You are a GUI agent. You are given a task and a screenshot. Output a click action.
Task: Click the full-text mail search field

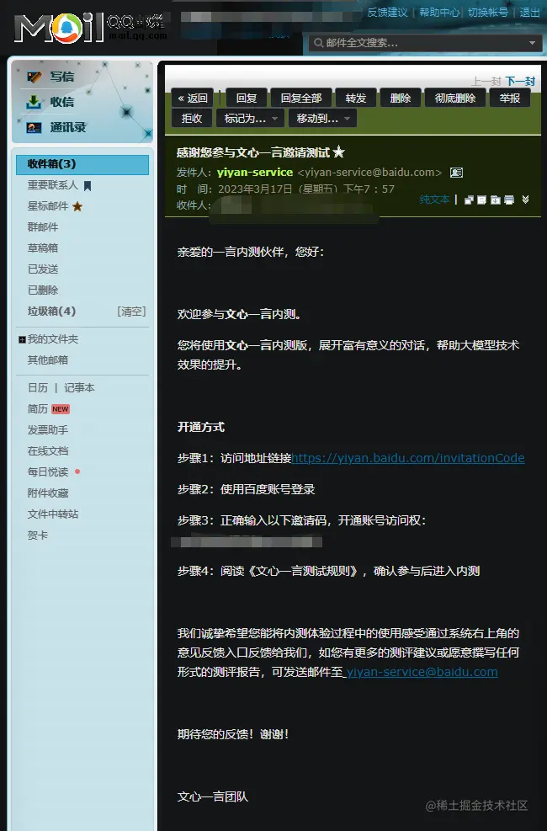point(425,43)
